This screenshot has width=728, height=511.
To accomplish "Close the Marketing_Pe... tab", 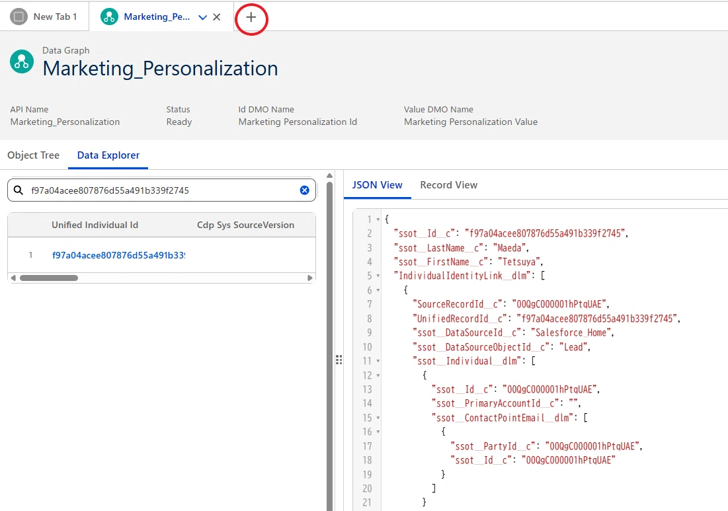I will coord(216,17).
